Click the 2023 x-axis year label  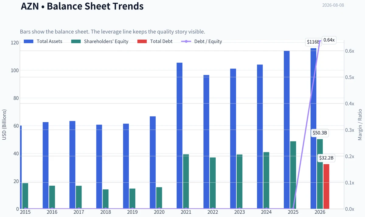[239, 212]
